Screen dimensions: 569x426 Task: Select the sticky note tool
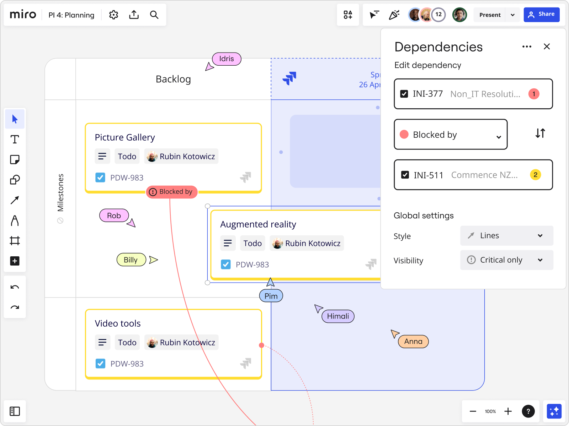click(15, 159)
